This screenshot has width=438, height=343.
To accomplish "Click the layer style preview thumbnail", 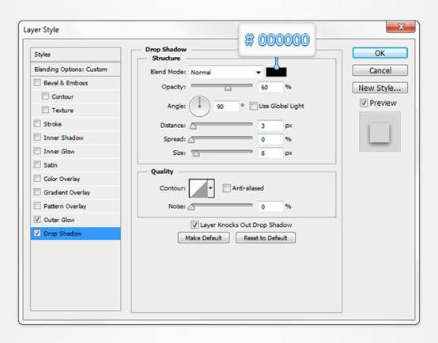I will 379,132.
